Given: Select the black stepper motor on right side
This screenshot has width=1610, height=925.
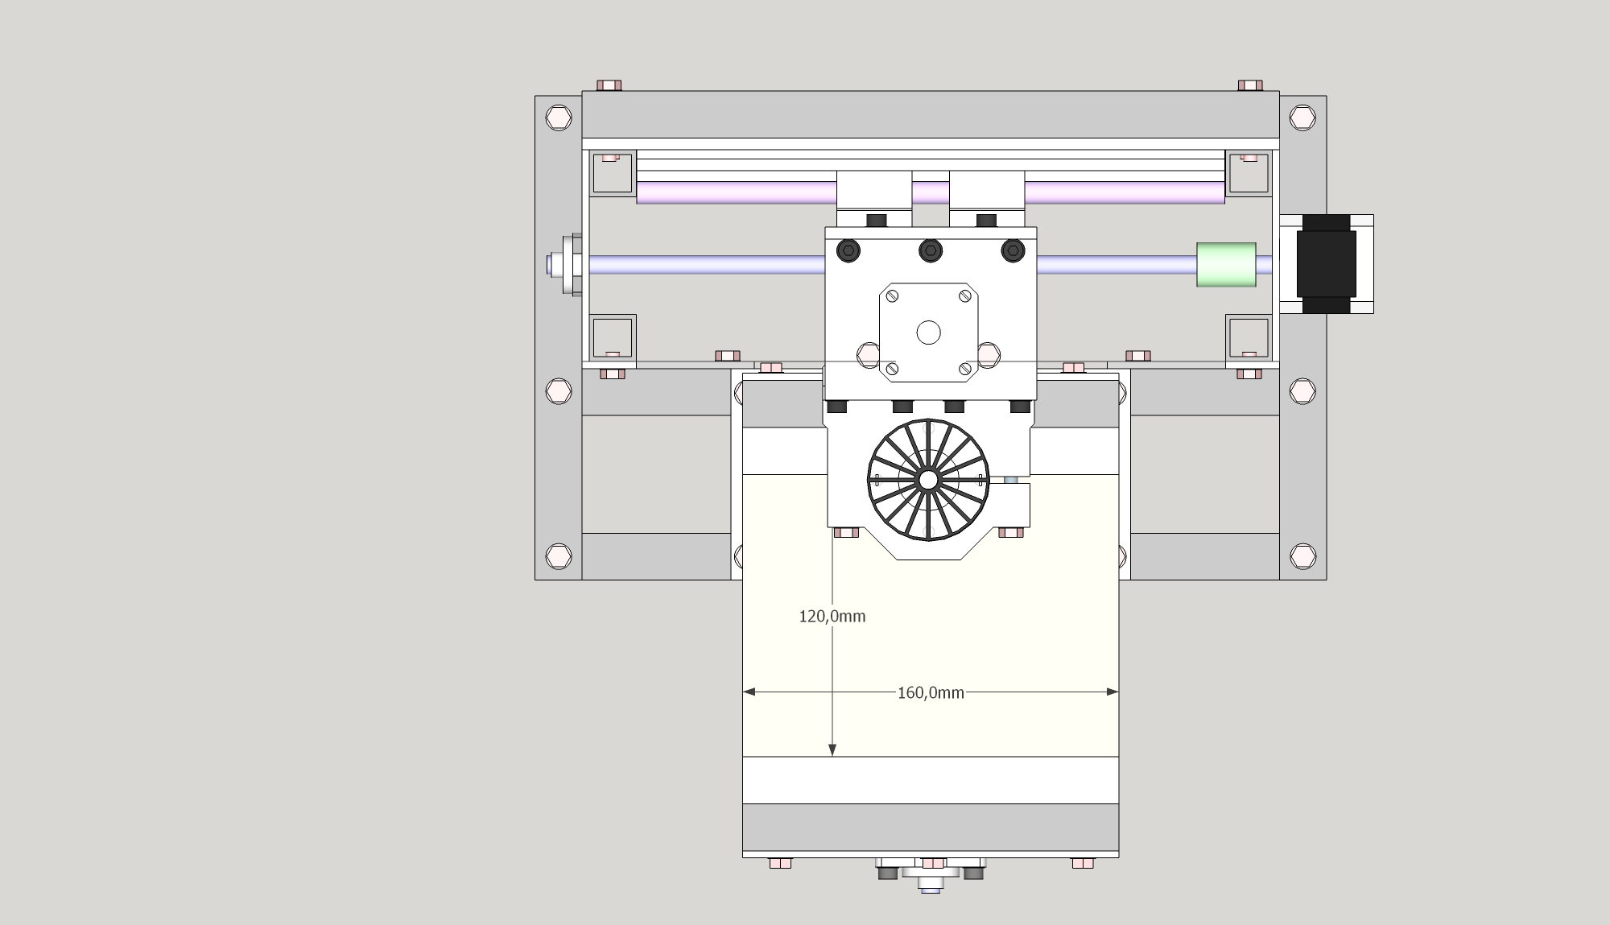Looking at the screenshot, I should tap(1326, 263).
